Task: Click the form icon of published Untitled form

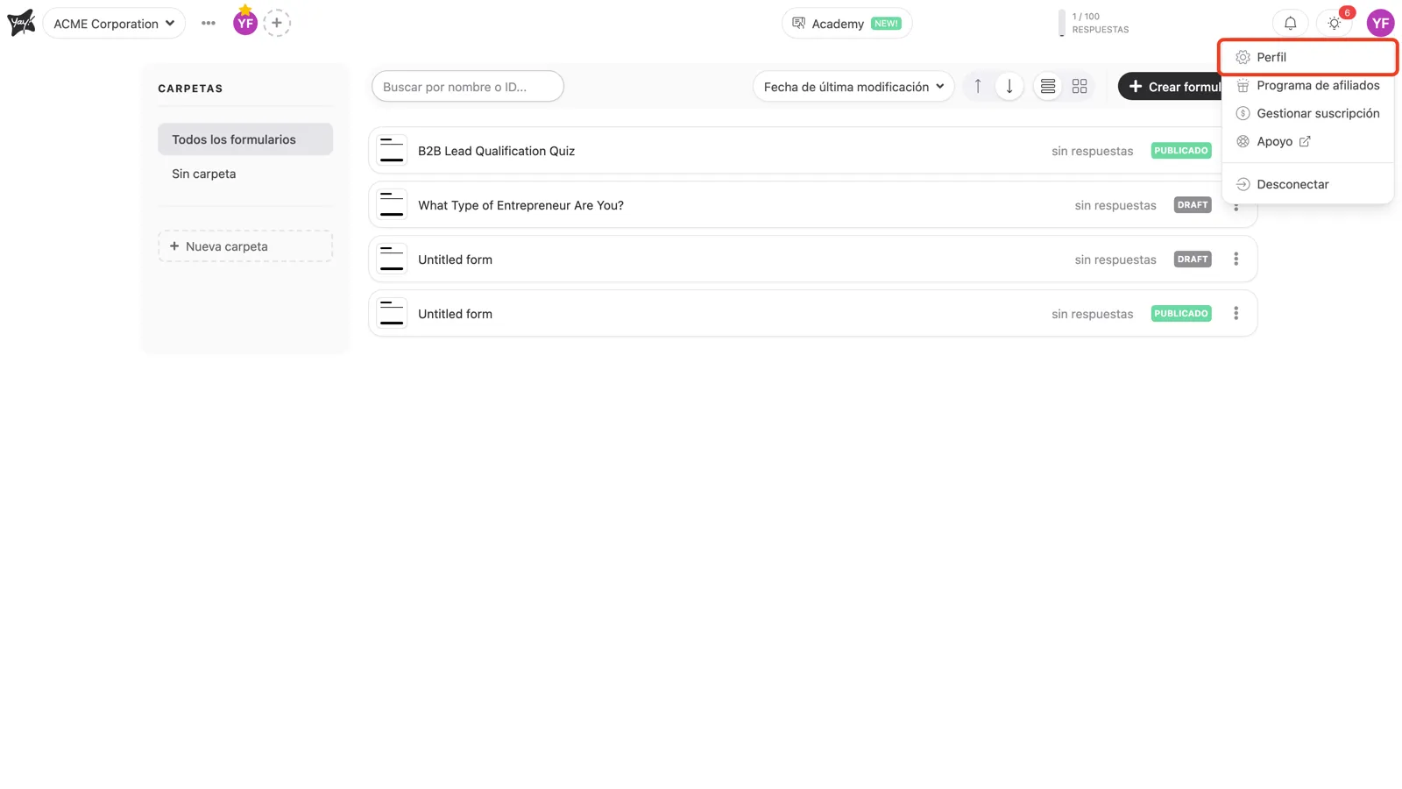Action: [x=392, y=314]
